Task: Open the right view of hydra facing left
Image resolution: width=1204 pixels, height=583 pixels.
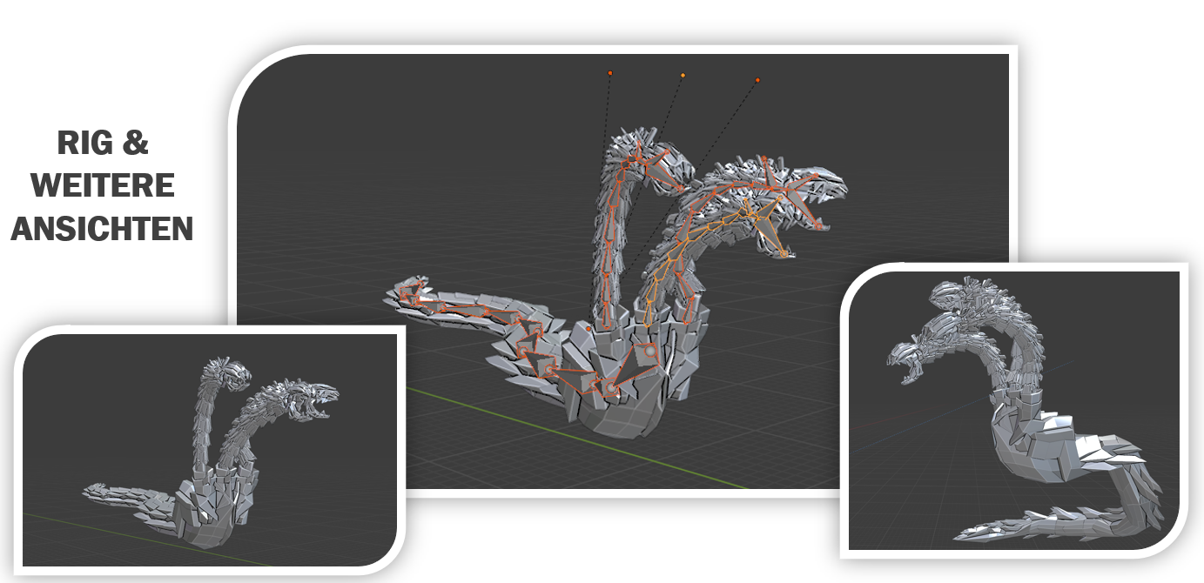Action: coord(1014,410)
